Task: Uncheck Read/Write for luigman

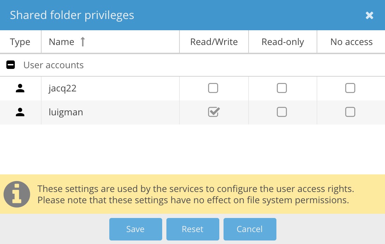Action: (x=214, y=112)
